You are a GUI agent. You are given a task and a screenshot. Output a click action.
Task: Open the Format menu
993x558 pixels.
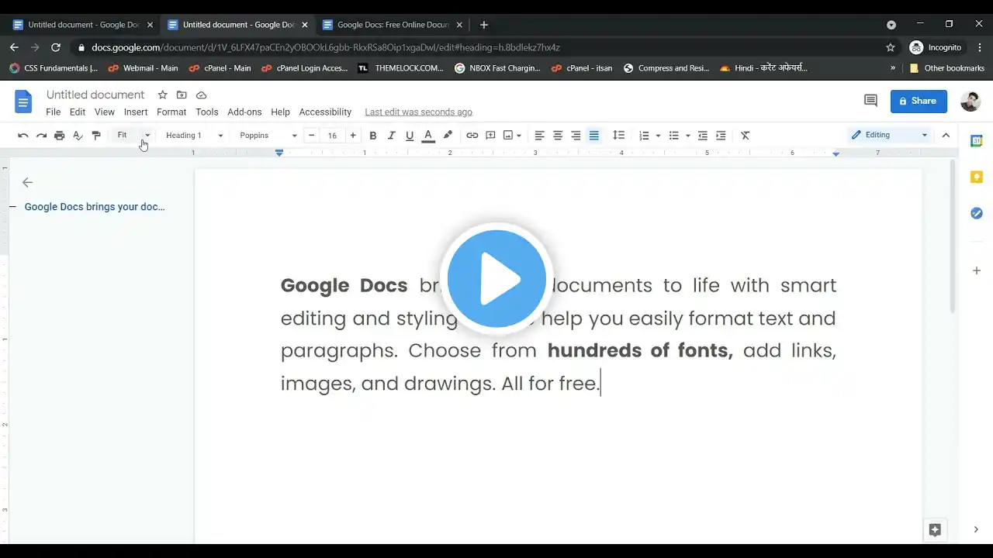pos(171,112)
